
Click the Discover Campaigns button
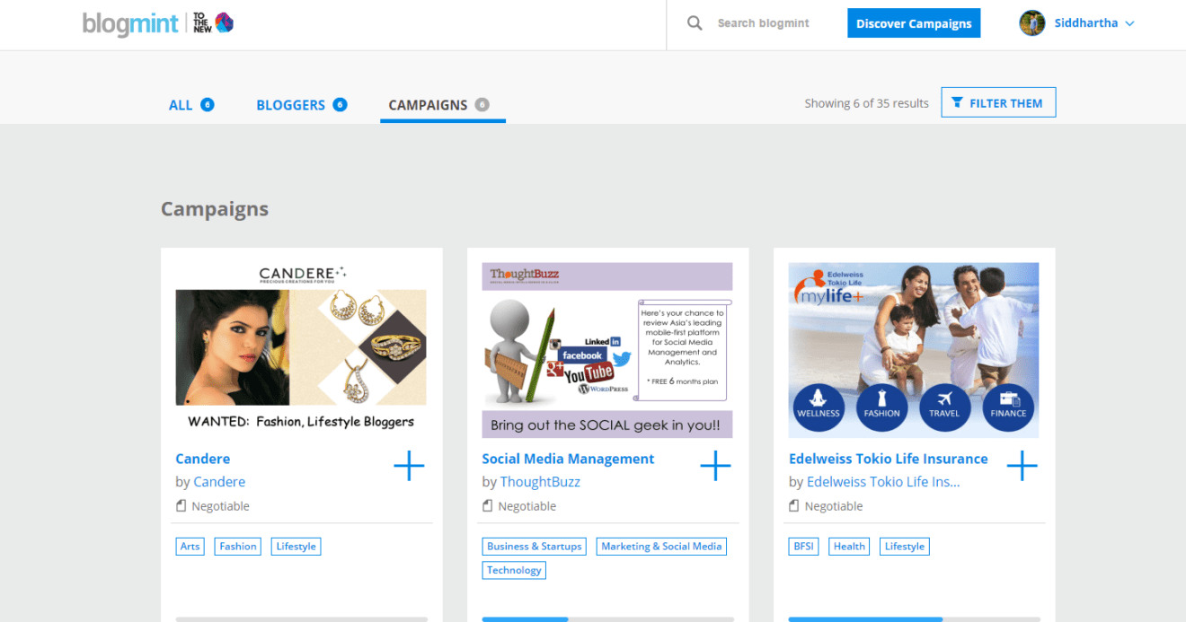coord(914,23)
